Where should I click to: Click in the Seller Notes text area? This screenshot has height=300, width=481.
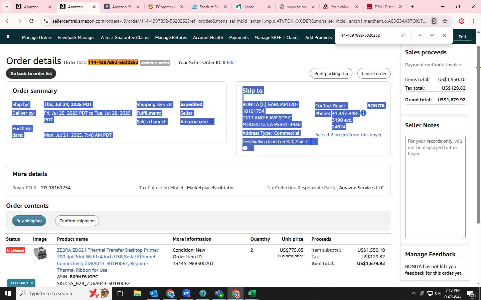[435, 187]
